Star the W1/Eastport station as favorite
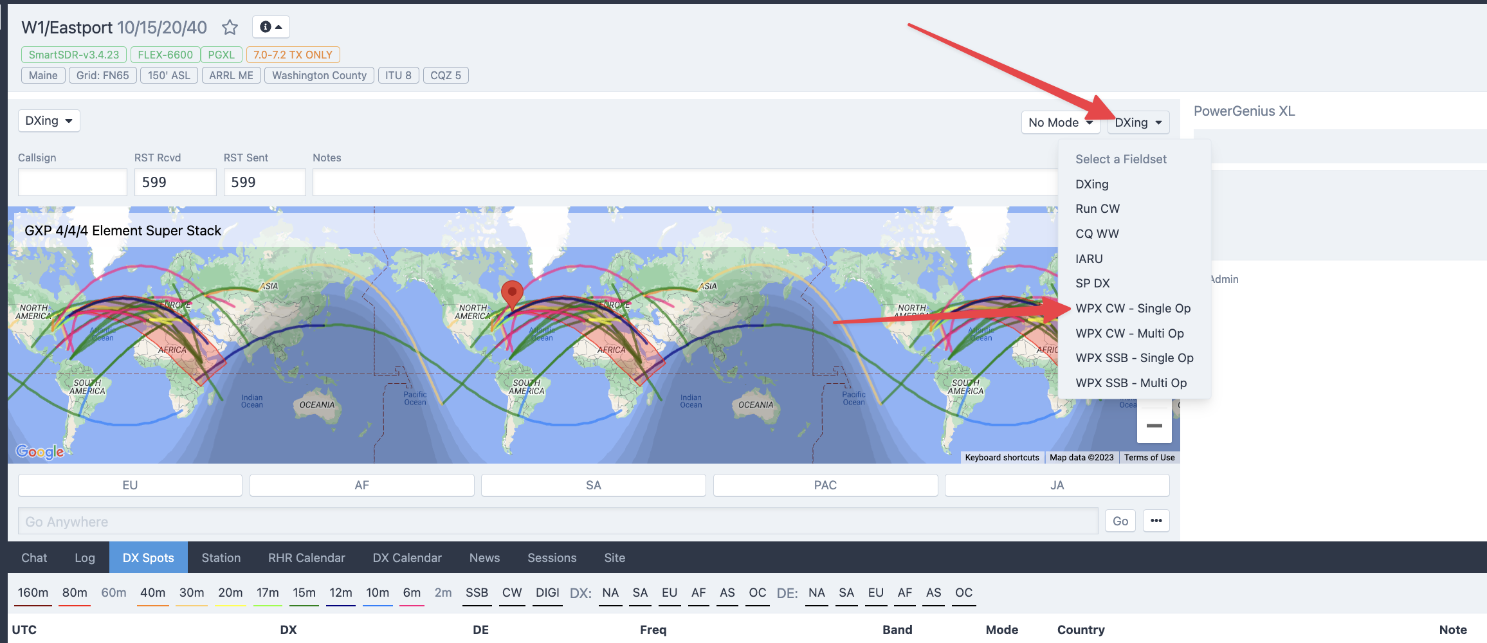 [x=230, y=27]
